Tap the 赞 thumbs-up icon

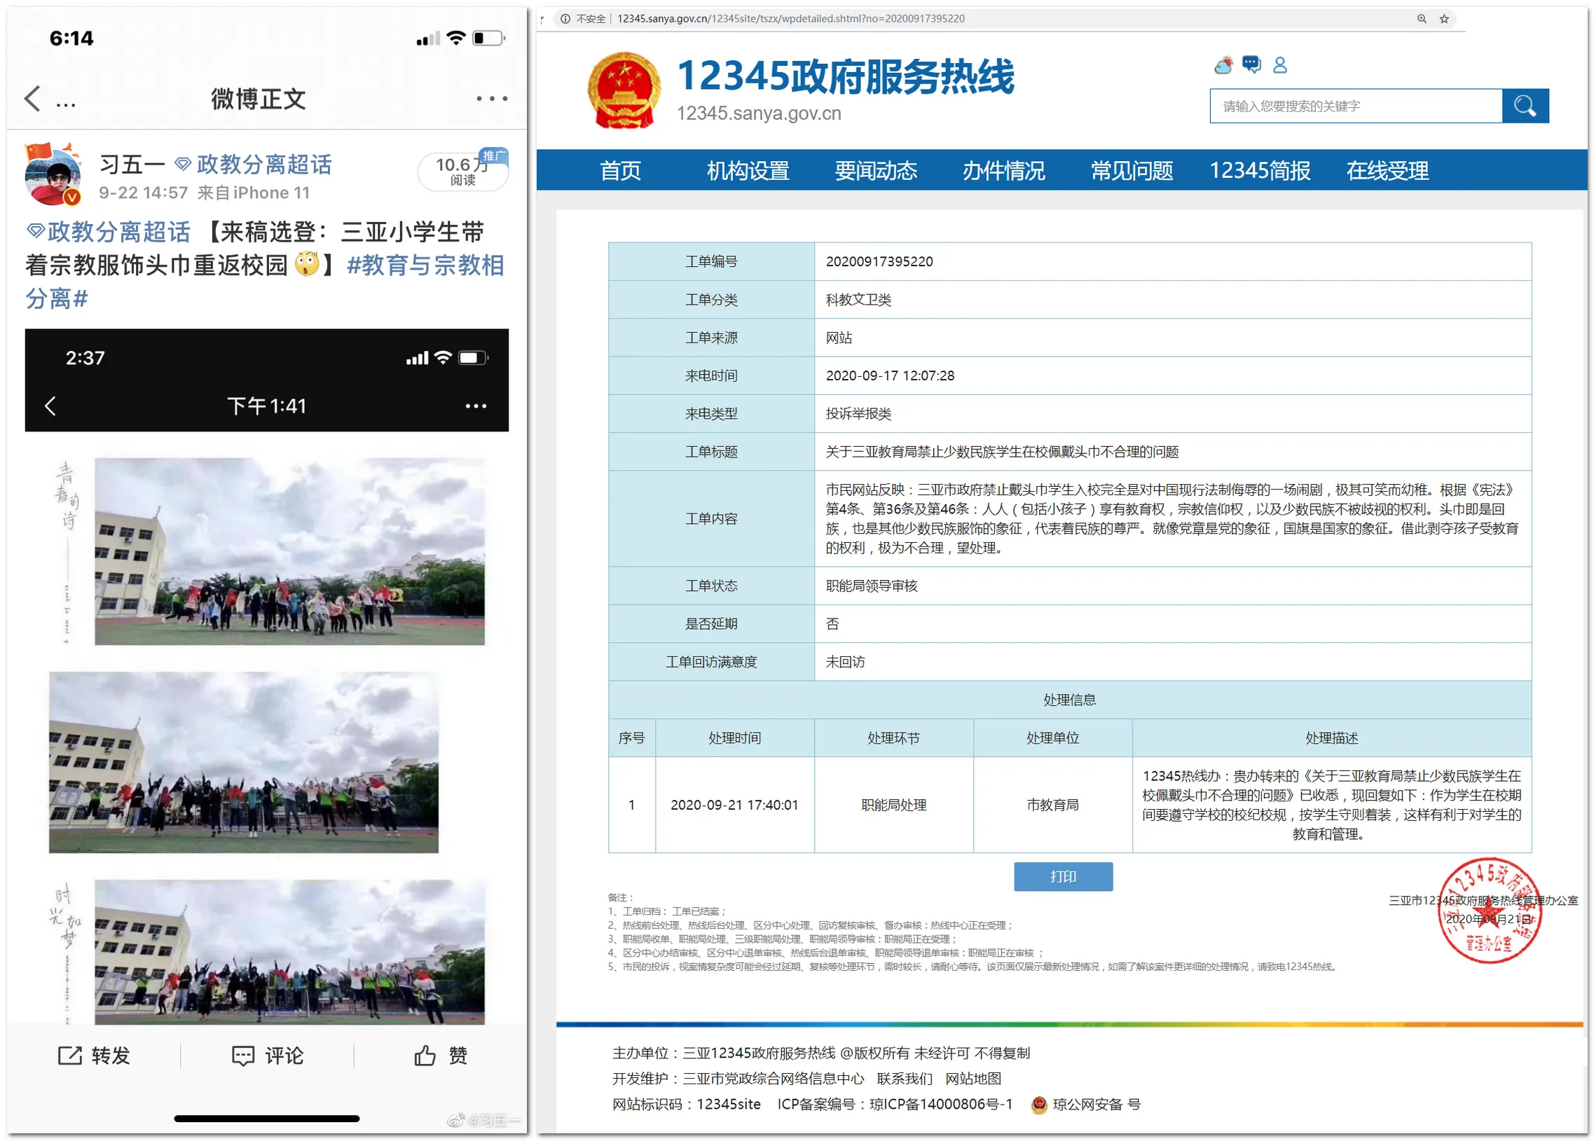tap(425, 1056)
